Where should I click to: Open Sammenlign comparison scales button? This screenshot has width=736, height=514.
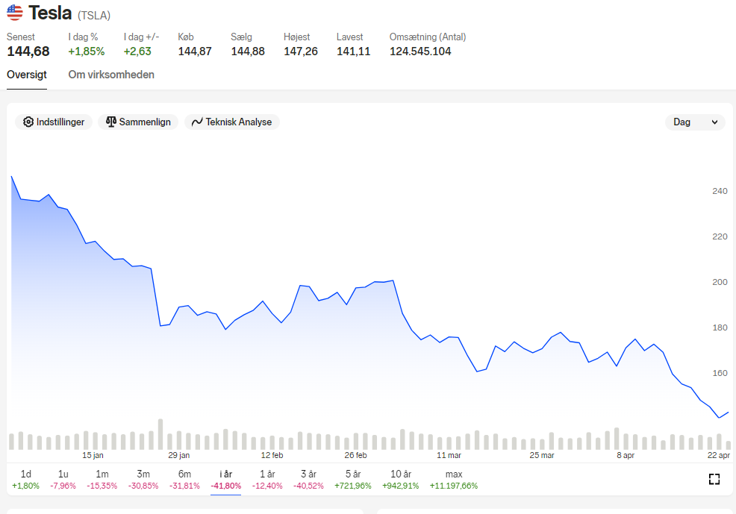tap(138, 122)
